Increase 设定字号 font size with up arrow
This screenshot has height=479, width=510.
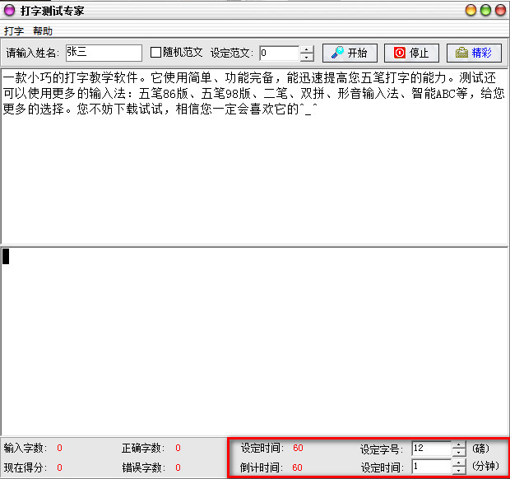(459, 444)
